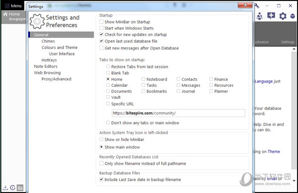Click the refresh clock icon at bottom left

(12, 188)
